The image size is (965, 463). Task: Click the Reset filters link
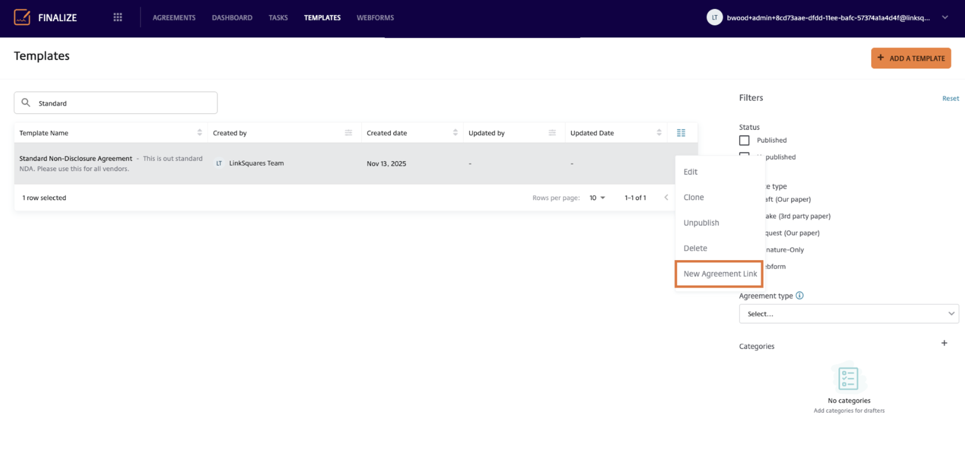point(950,98)
